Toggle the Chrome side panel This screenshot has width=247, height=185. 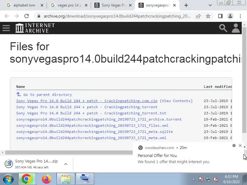[x=220, y=16]
